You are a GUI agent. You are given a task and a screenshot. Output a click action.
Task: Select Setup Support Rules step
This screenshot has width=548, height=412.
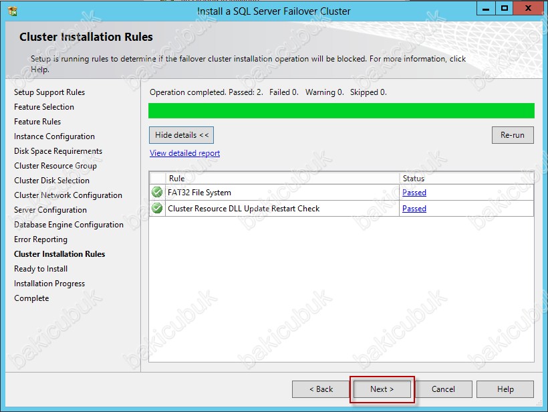(x=49, y=92)
